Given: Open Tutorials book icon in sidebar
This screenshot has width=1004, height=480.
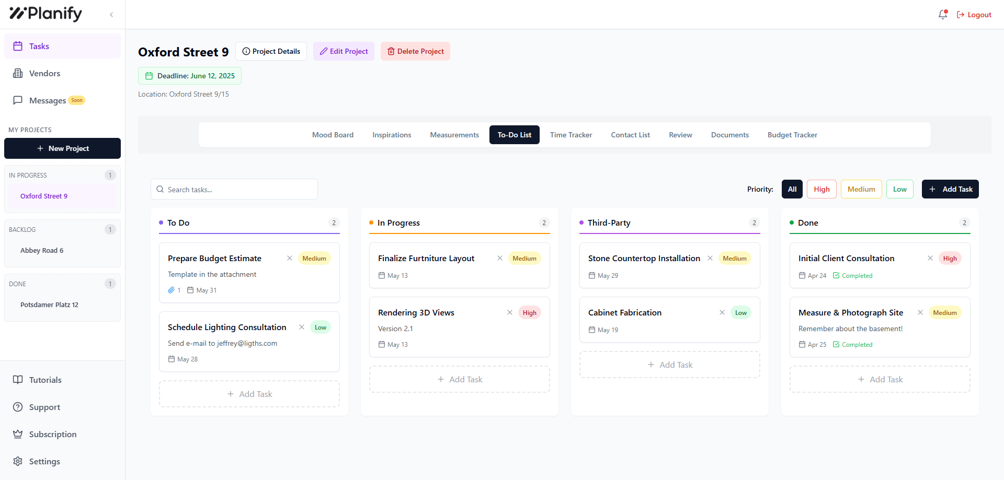Looking at the screenshot, I should (x=18, y=380).
